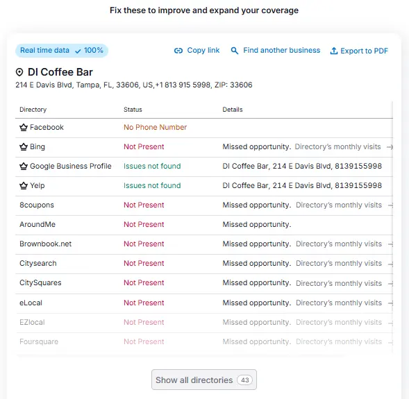409x399 pixels.
Task: Click the business address line
Action: tap(134, 85)
